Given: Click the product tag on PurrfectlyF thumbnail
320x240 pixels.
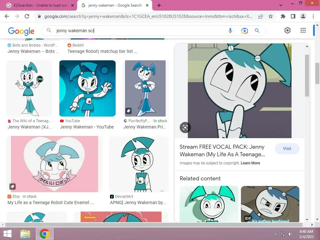Looking at the screenshot, I should (x=128, y=111).
